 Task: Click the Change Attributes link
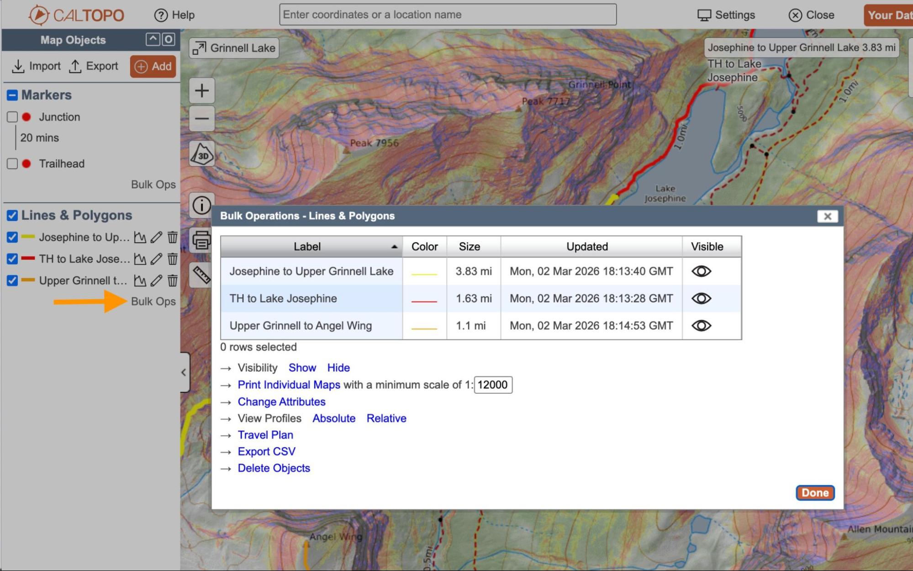coord(281,402)
